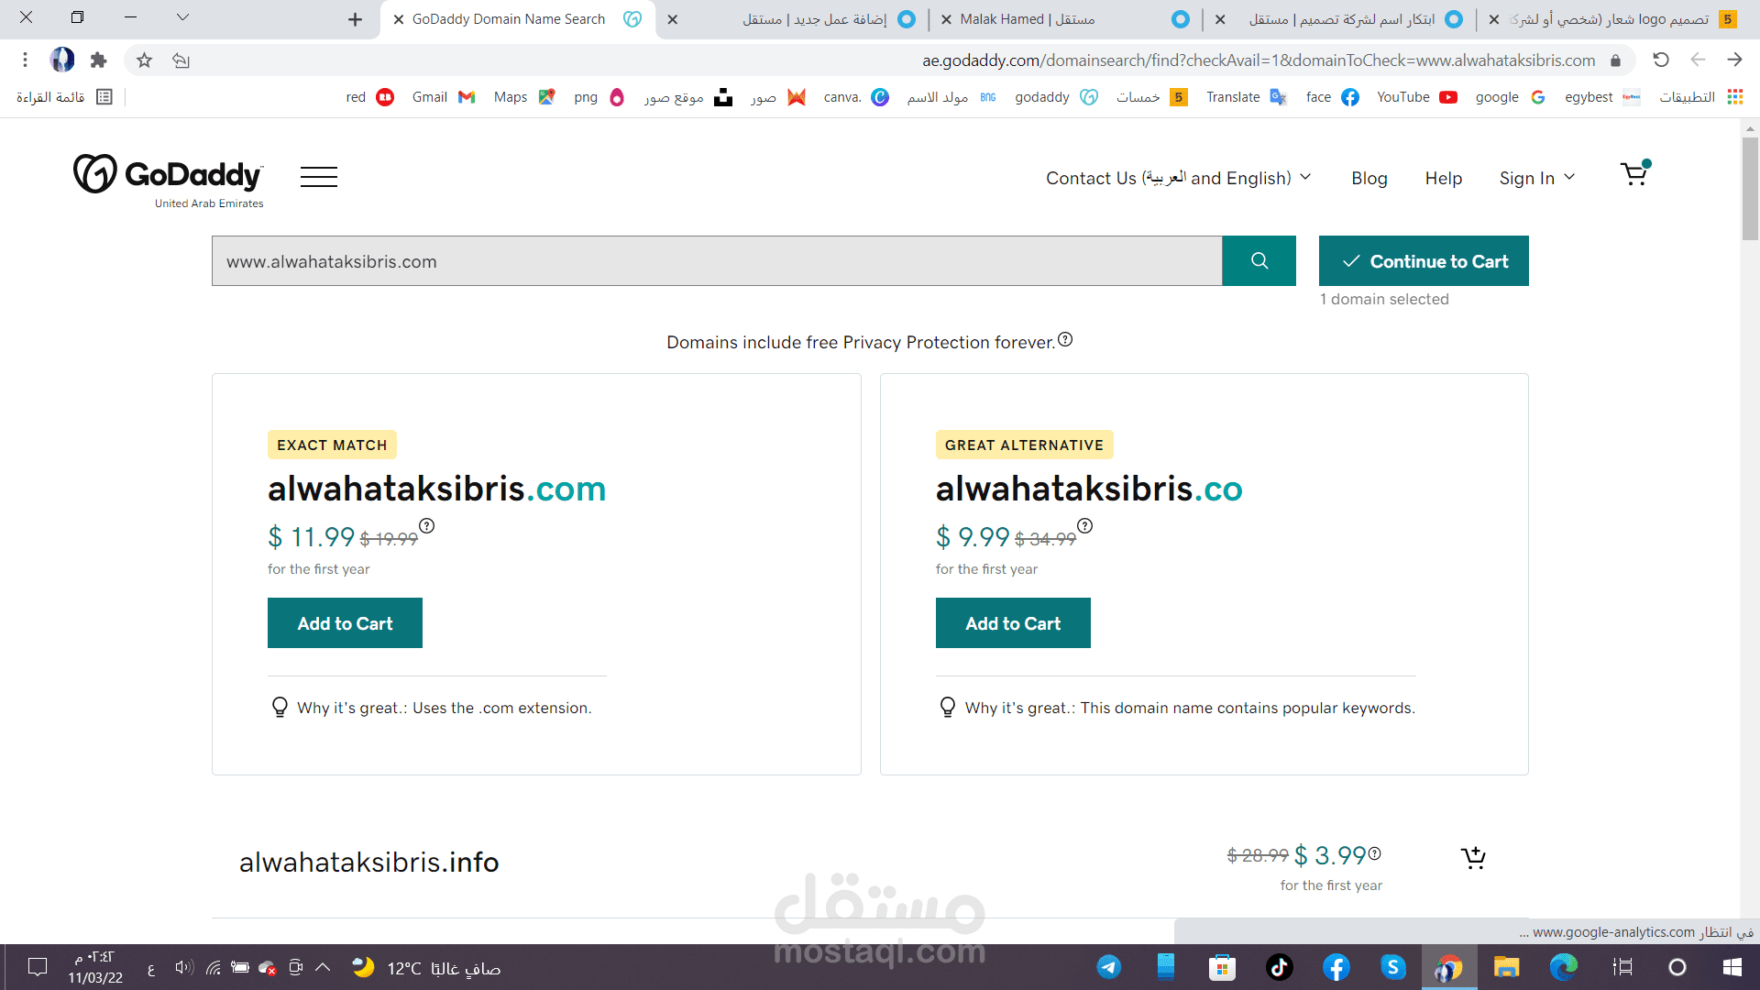
Task: Open the Chrome extensions puzzle icon
Action: click(98, 60)
